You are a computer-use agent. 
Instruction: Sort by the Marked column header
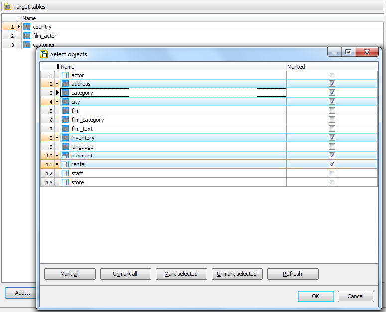(332, 66)
